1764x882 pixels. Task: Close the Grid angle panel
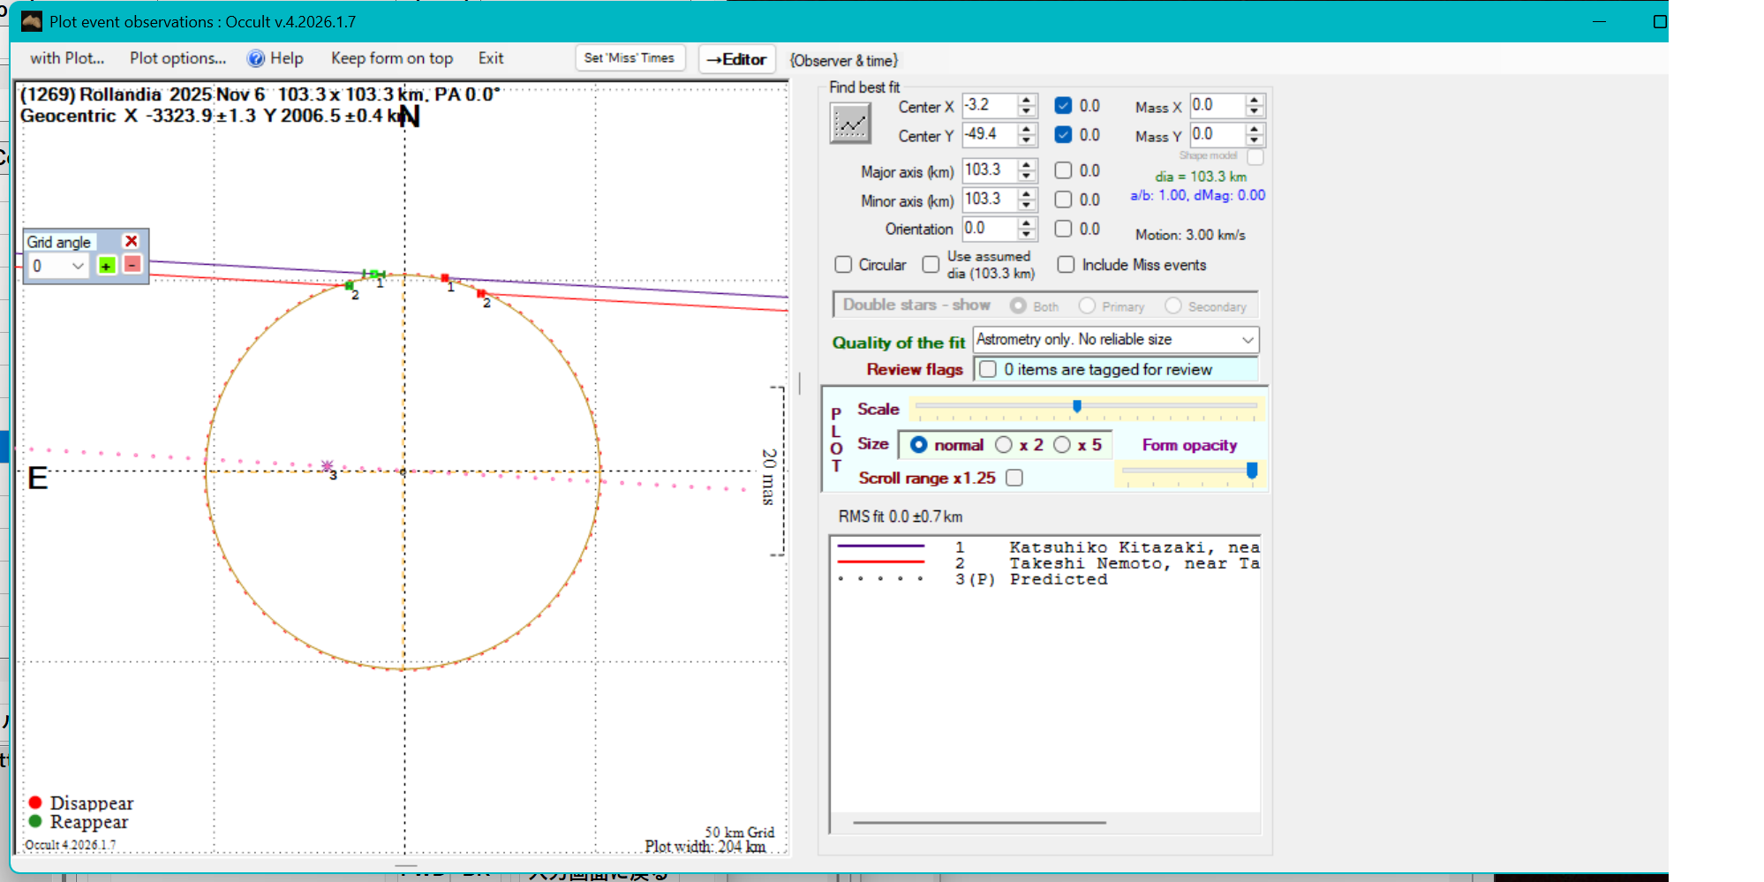[132, 241]
